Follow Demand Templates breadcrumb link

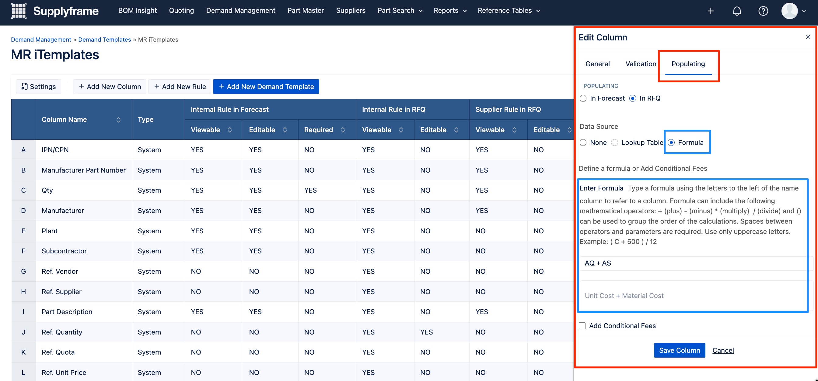pos(104,39)
